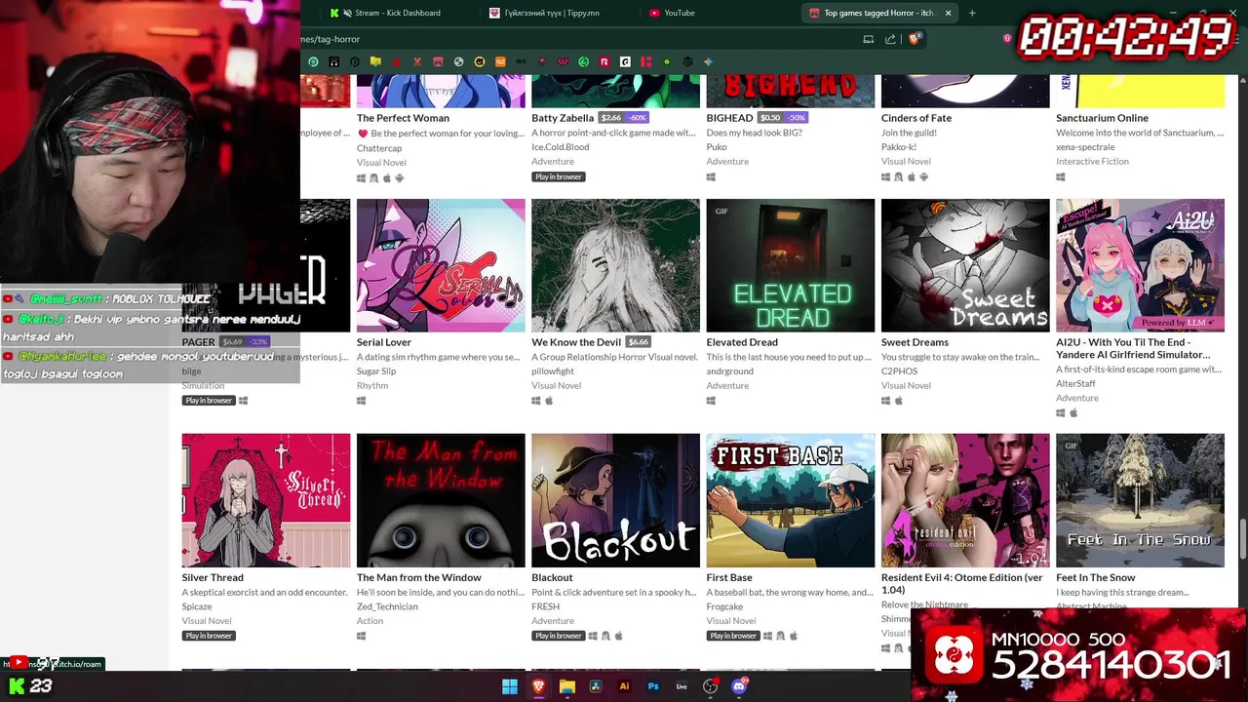The image size is (1248, 702).
Task: Click the Windows icon under Elevated Dread
Action: (711, 401)
